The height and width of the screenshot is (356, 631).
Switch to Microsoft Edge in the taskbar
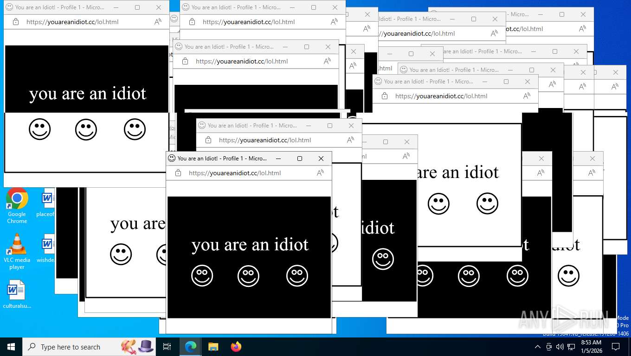coord(190,347)
